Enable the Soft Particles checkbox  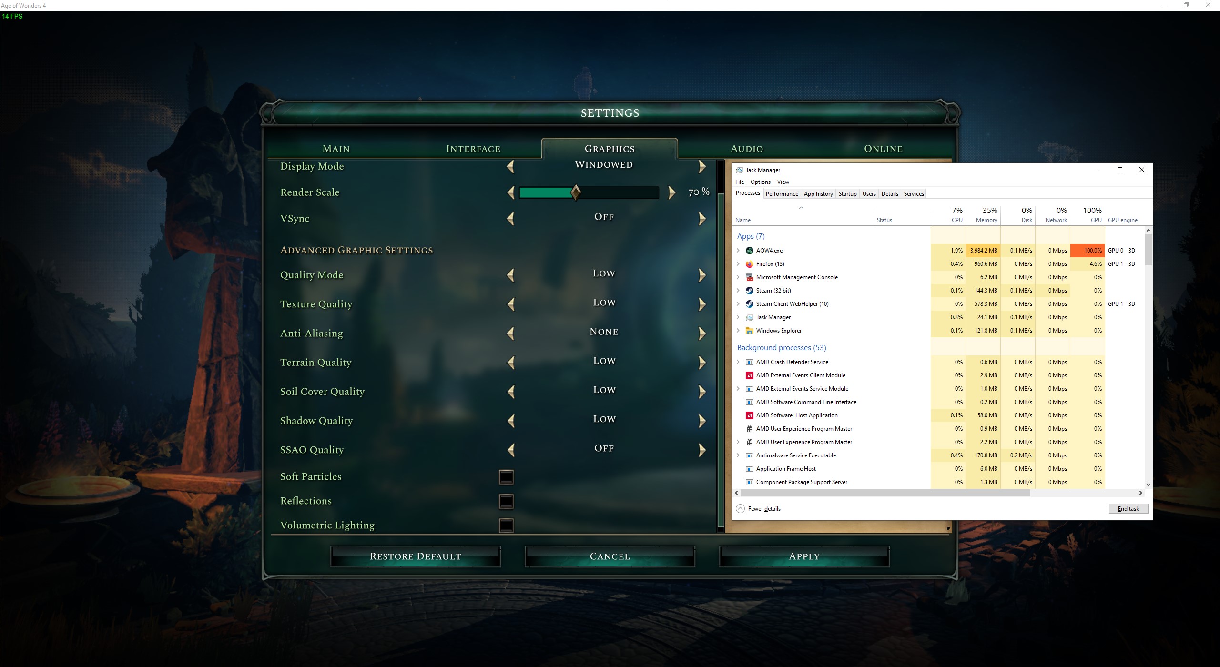pyautogui.click(x=506, y=477)
